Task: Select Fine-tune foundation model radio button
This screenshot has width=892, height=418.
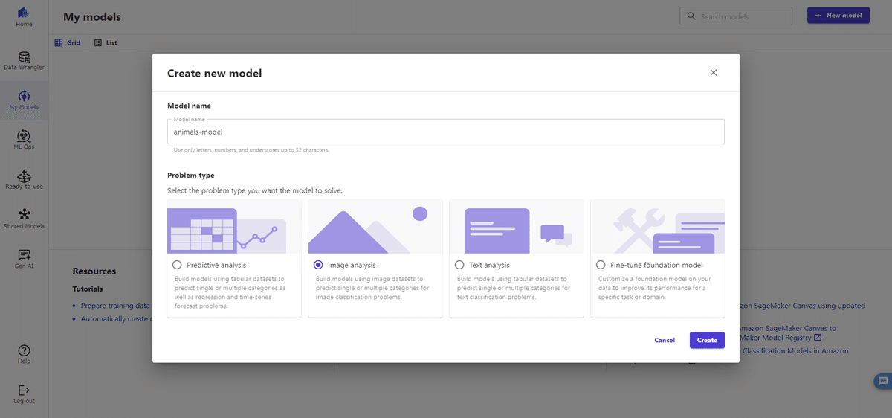Action: [x=601, y=265]
